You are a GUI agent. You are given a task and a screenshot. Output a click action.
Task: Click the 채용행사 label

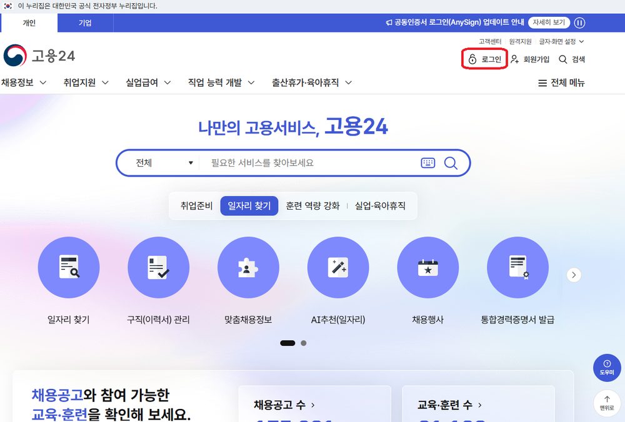(x=427, y=320)
